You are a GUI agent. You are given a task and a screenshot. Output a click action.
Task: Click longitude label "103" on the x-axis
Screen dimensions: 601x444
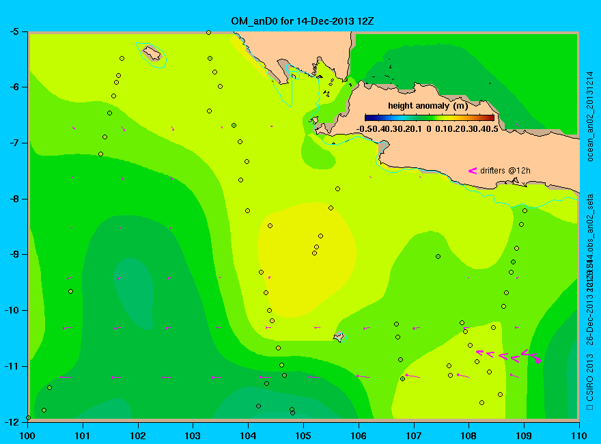click(193, 436)
